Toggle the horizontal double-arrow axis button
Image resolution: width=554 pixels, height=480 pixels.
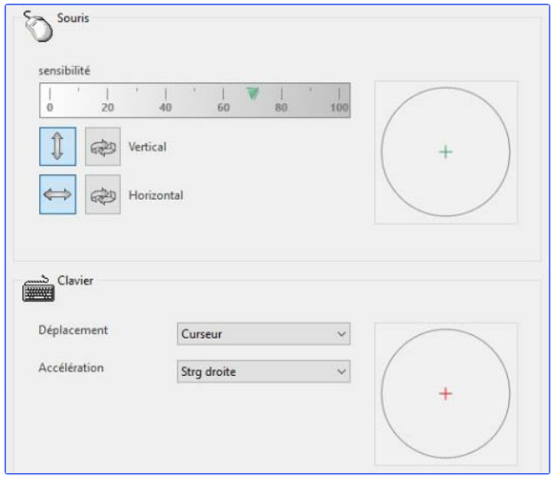(57, 194)
